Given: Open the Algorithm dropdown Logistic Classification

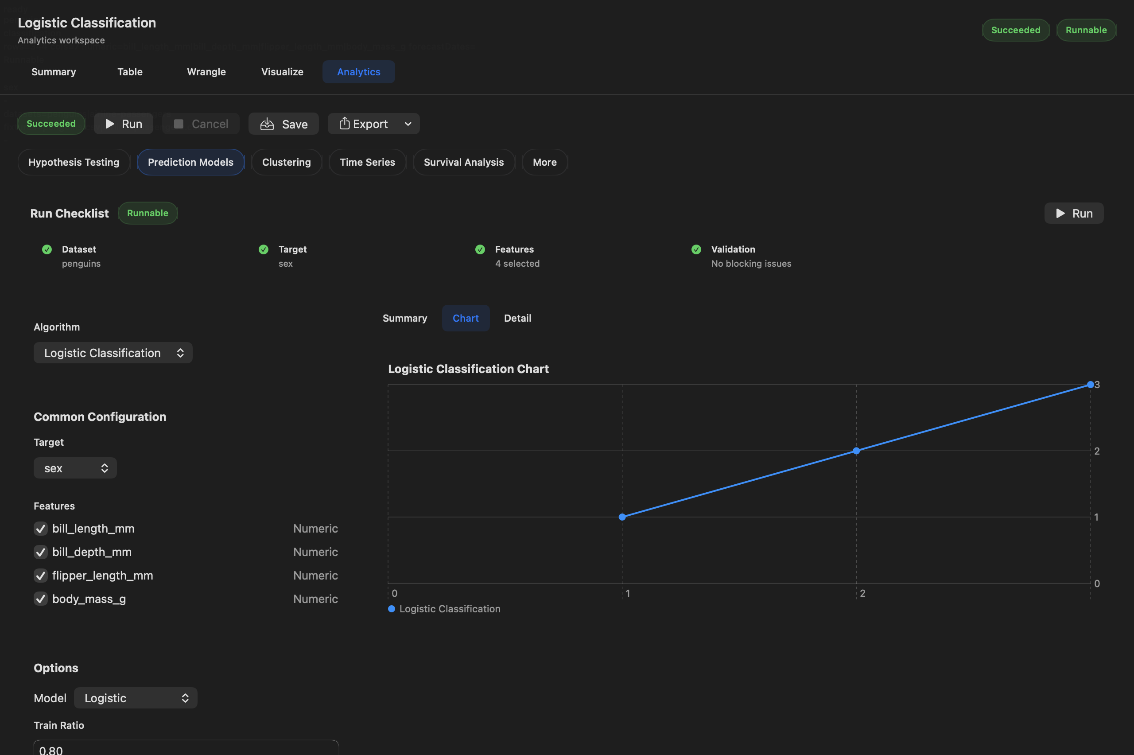Looking at the screenshot, I should coord(113,353).
